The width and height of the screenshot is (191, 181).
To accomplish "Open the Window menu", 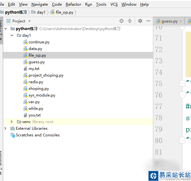I will (x=129, y=4).
